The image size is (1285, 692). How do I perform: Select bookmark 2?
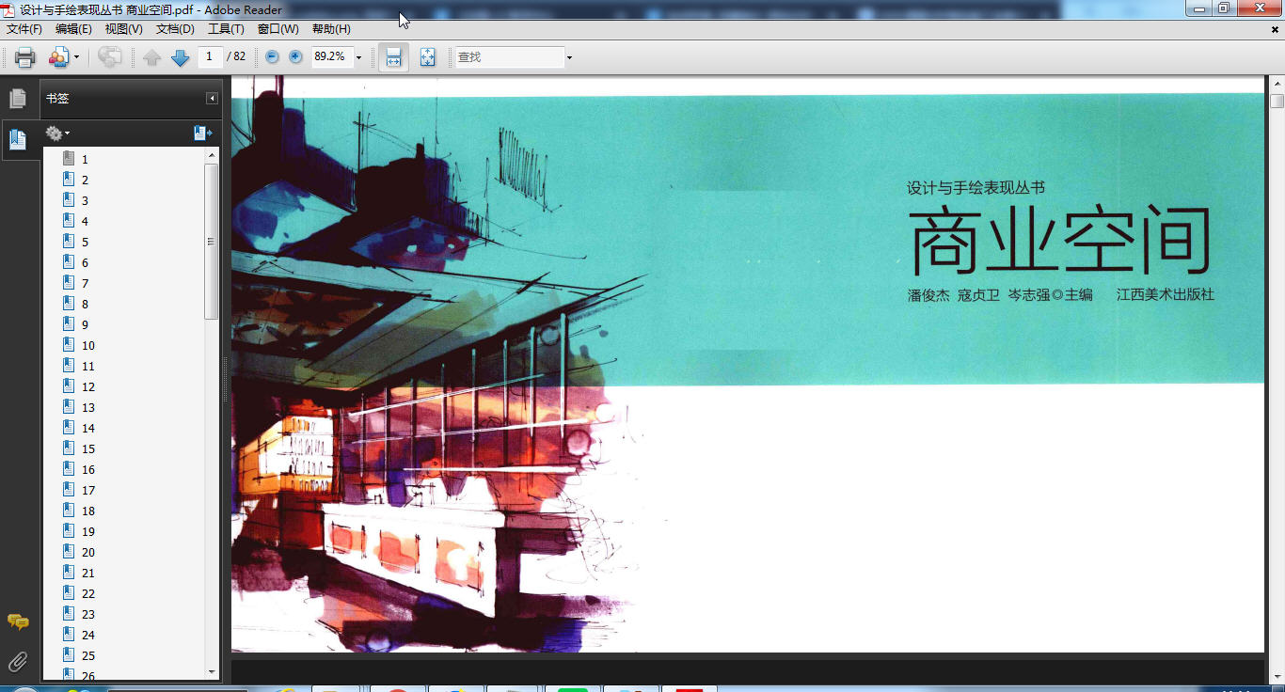(85, 181)
